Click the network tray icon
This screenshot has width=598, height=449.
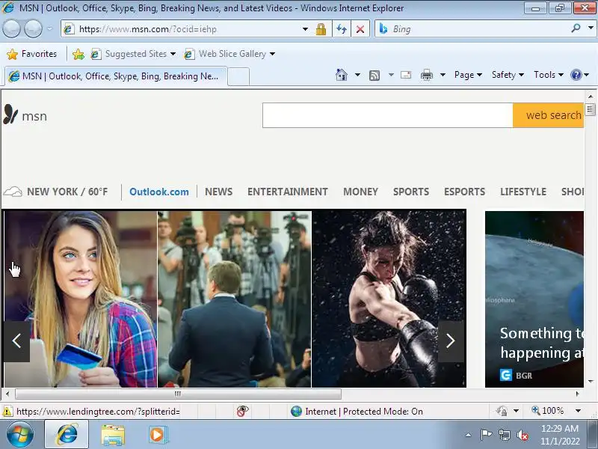(505, 435)
